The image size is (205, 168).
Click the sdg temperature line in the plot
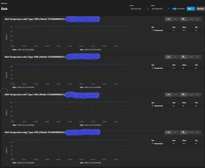click(70, 140)
